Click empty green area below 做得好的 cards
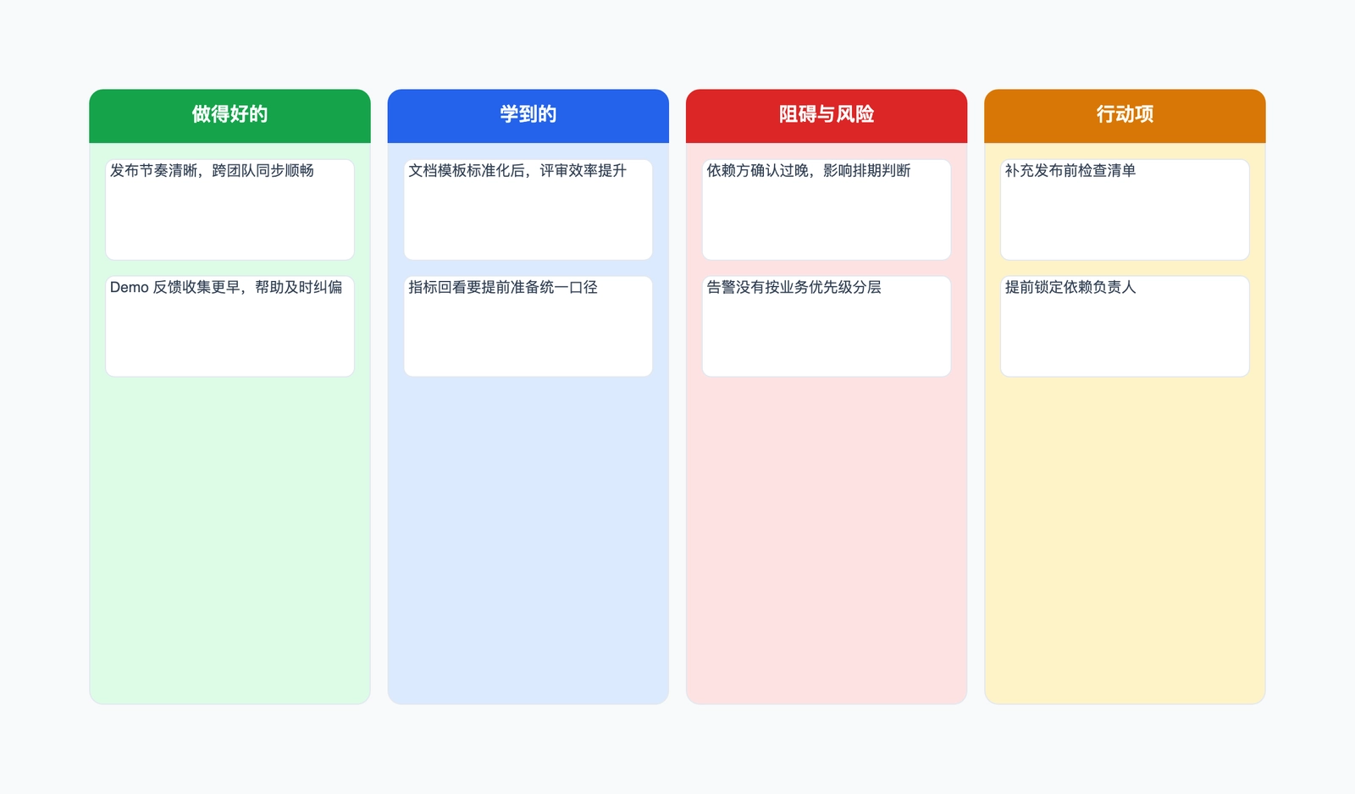 point(230,542)
